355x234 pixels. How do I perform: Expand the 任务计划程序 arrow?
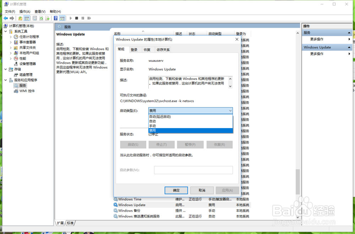pos(11,37)
